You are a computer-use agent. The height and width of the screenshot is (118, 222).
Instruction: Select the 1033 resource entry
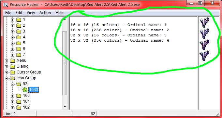34,90
